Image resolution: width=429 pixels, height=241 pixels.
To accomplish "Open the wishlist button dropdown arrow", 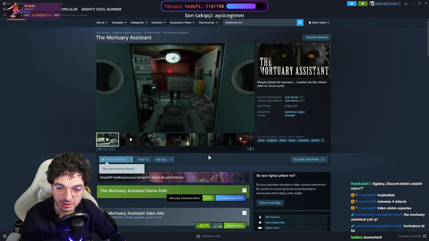I will [131, 159].
